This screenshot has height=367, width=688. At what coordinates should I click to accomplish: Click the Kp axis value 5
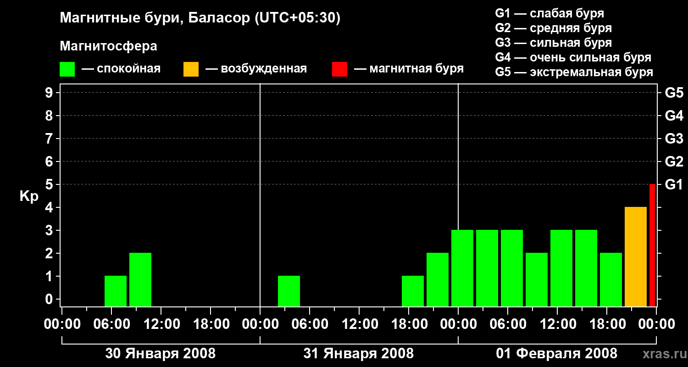tap(50, 184)
